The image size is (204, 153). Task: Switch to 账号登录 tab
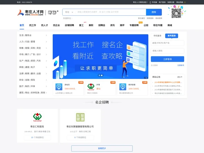pos(172,36)
